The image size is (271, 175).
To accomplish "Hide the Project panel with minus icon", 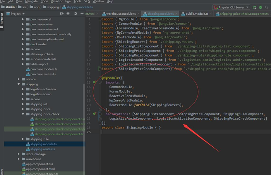I will pyautogui.click(x=82, y=14).
